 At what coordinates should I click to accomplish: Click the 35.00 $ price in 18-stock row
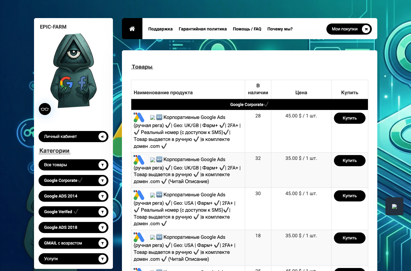coord(301,236)
